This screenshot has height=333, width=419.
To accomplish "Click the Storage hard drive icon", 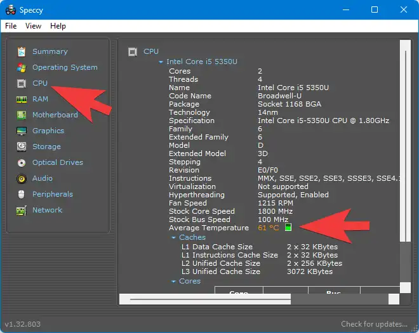I will [22, 147].
